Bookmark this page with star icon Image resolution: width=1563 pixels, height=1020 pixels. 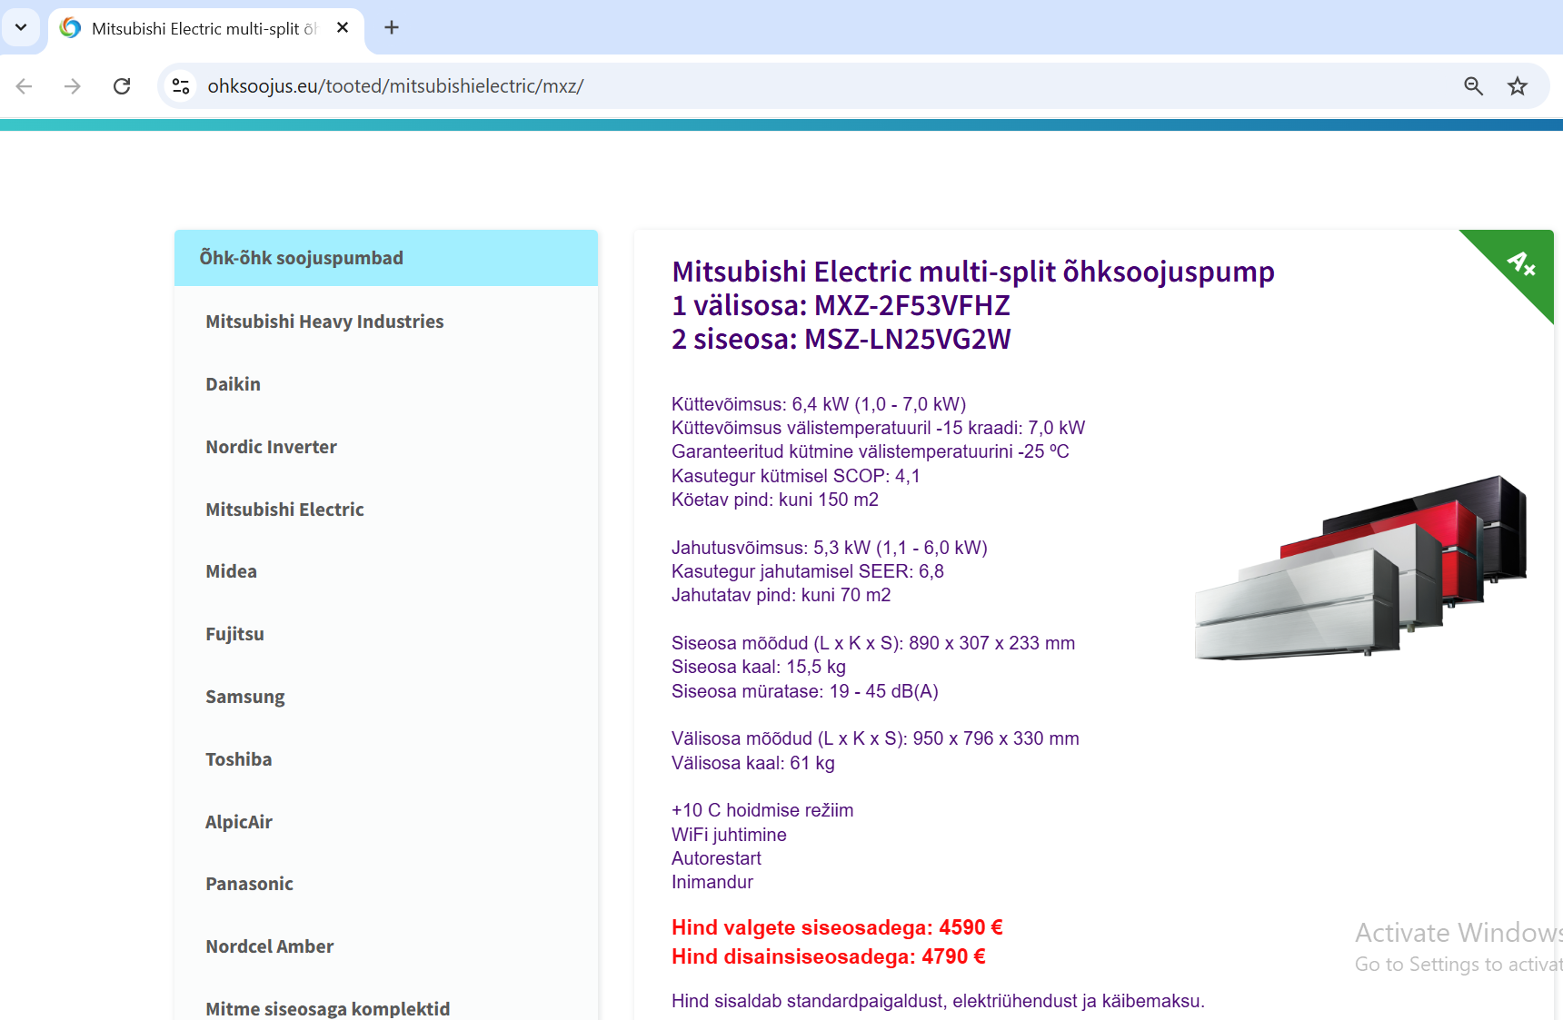[x=1517, y=86]
